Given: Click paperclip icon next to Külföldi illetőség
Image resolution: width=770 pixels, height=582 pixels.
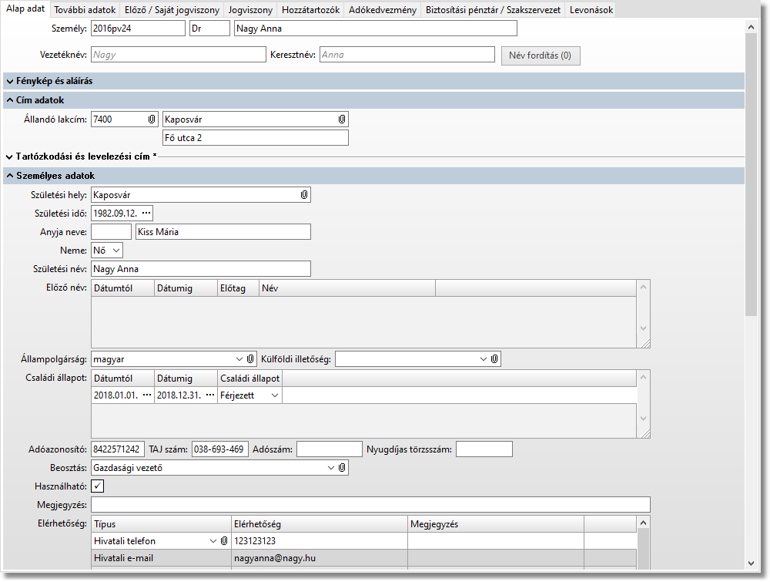Looking at the screenshot, I should [494, 358].
